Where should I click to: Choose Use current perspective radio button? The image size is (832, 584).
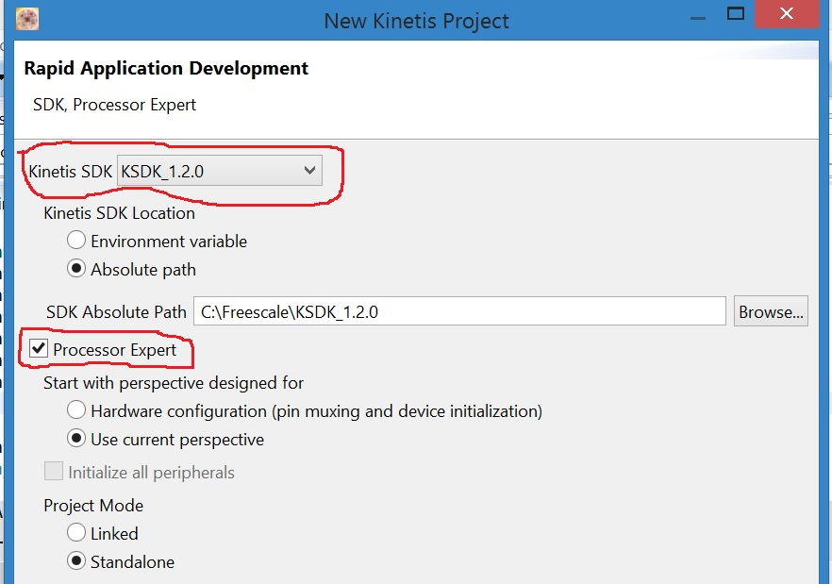tap(76, 440)
